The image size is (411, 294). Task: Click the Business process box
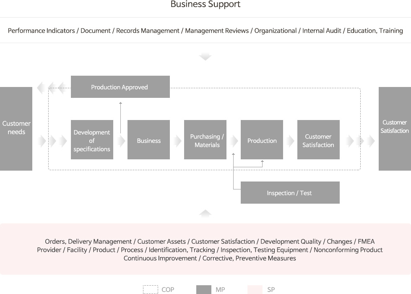(x=148, y=140)
